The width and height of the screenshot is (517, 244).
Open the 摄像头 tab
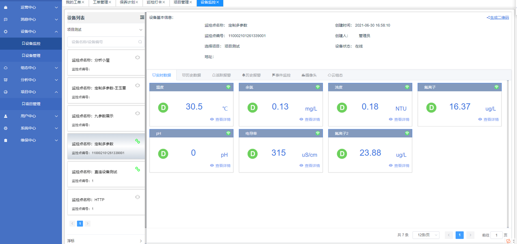(x=309, y=75)
